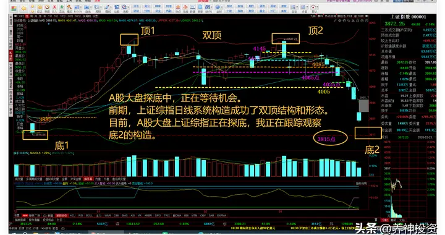Select the 画线 drawing pencil icon
This screenshot has width=445, height=235.
(x=107, y=8)
